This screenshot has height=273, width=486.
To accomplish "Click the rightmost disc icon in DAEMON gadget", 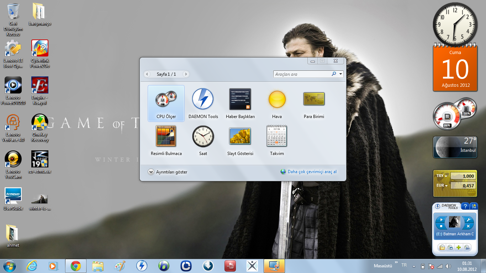I will click(x=466, y=247).
